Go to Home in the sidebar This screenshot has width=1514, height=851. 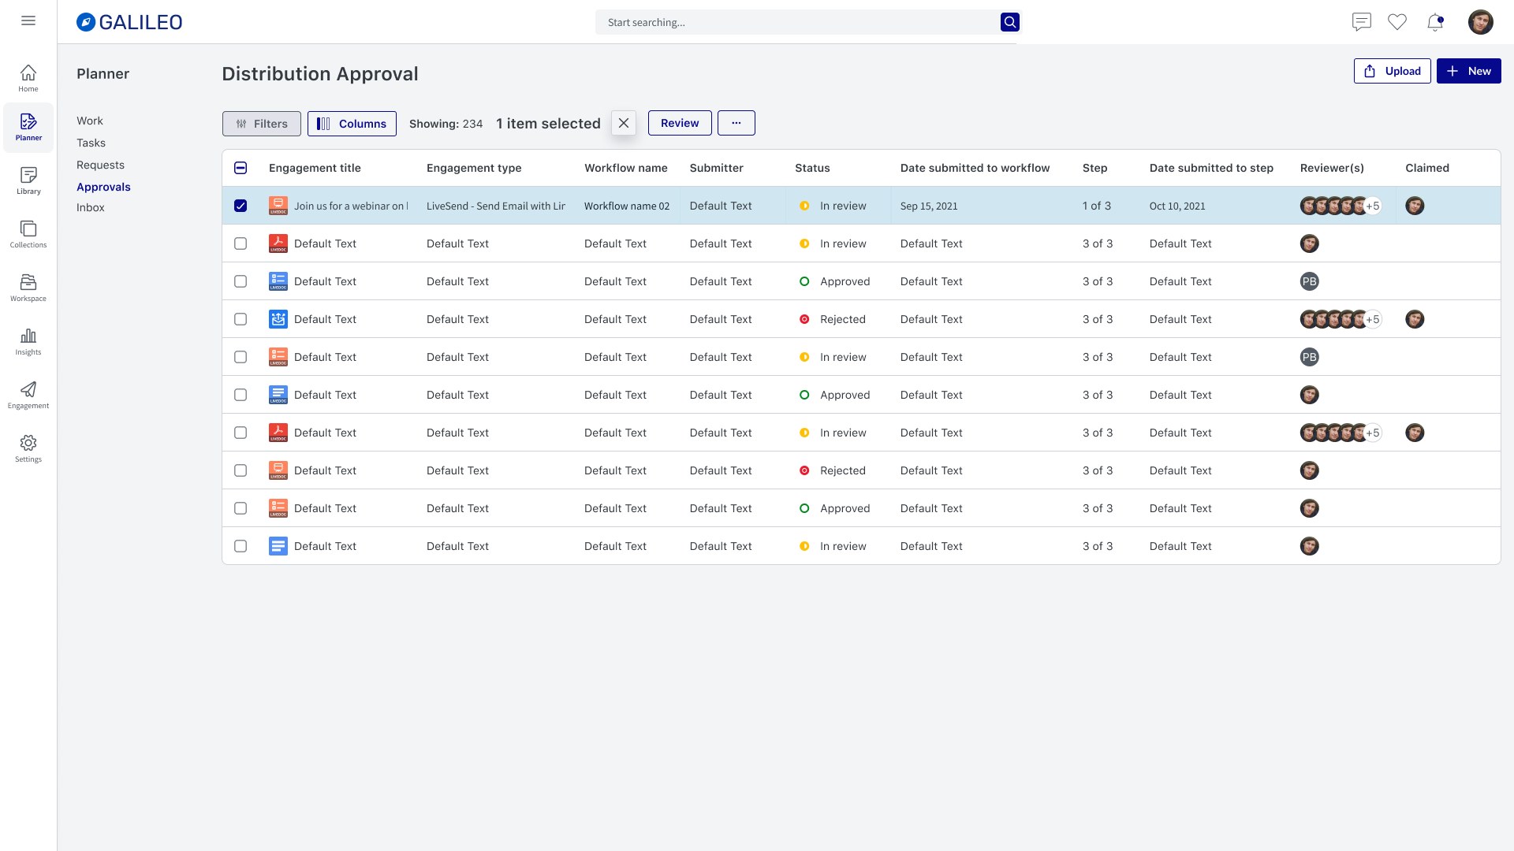click(x=28, y=78)
